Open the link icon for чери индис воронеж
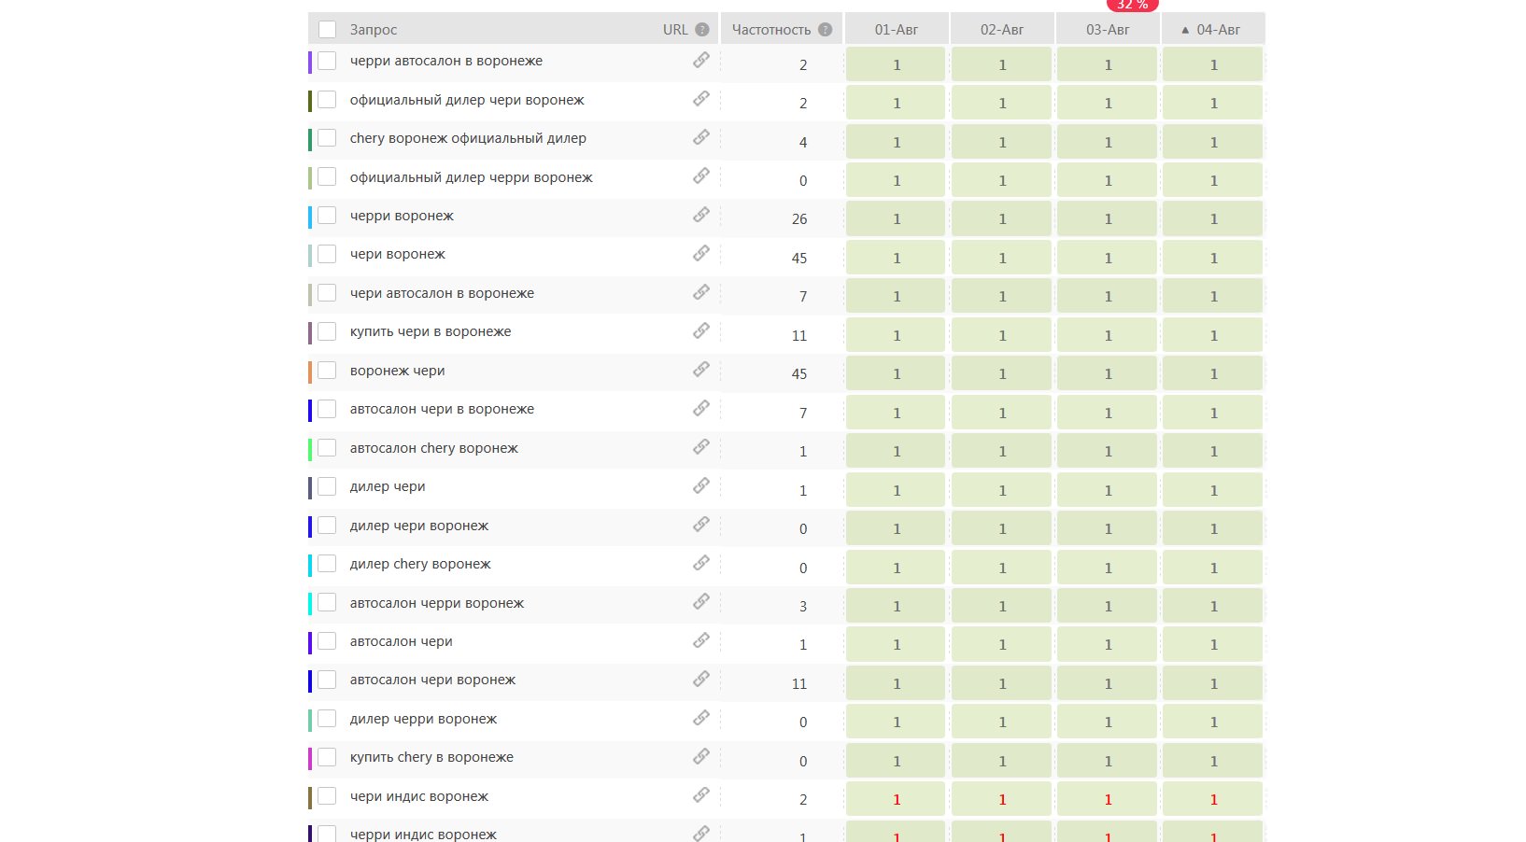This screenshot has width=1526, height=842. 700,796
